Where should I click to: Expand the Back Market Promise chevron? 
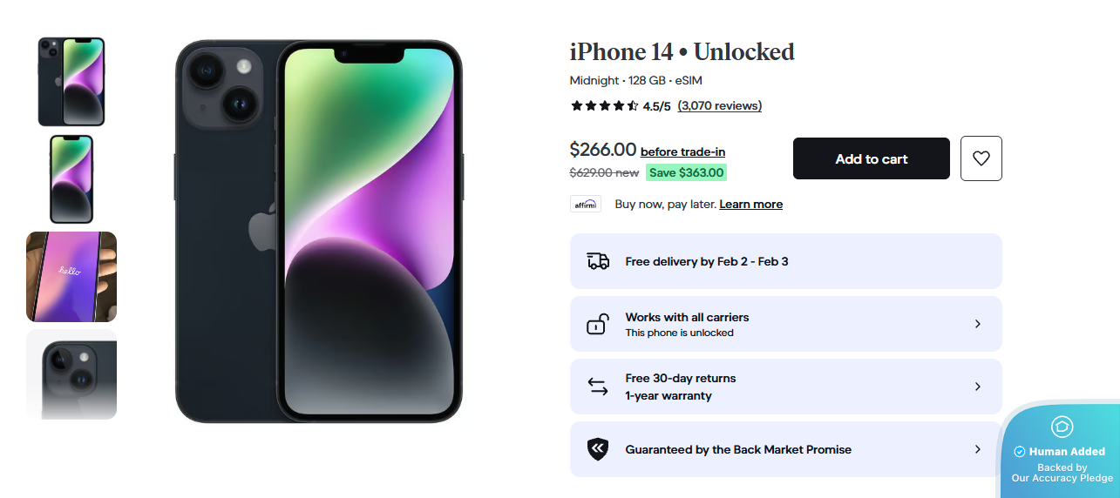977,449
